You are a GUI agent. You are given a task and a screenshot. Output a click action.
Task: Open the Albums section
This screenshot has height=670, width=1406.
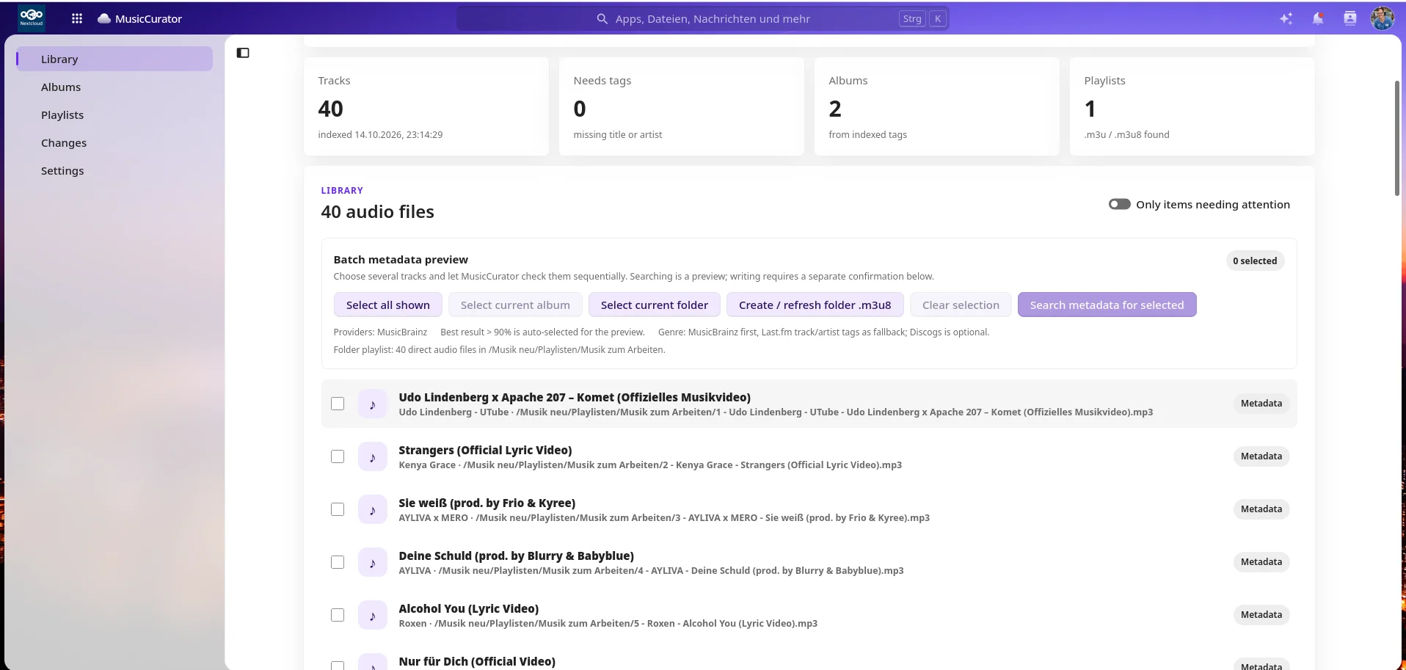tap(114, 87)
